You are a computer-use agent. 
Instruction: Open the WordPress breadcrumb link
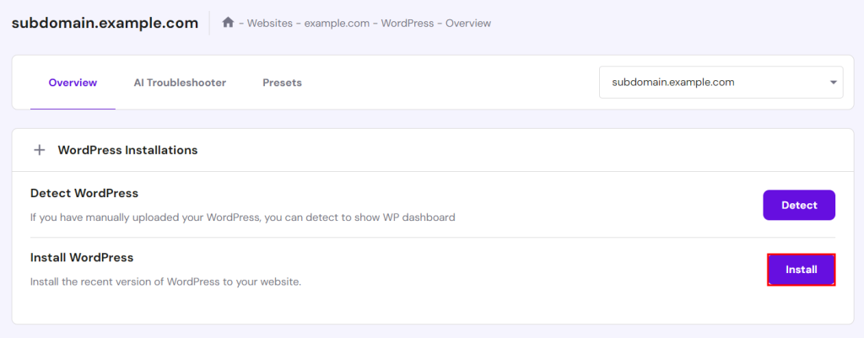pyautogui.click(x=408, y=23)
